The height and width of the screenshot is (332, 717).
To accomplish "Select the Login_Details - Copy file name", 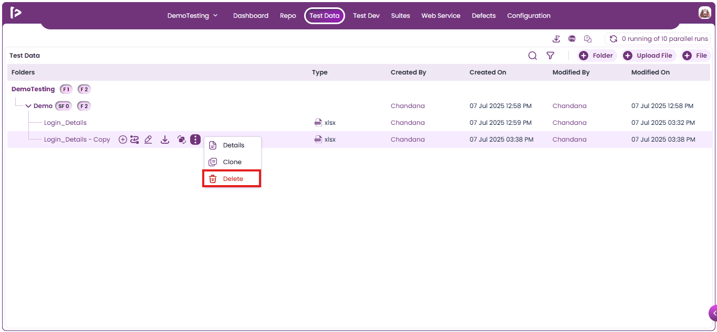I will coord(77,140).
